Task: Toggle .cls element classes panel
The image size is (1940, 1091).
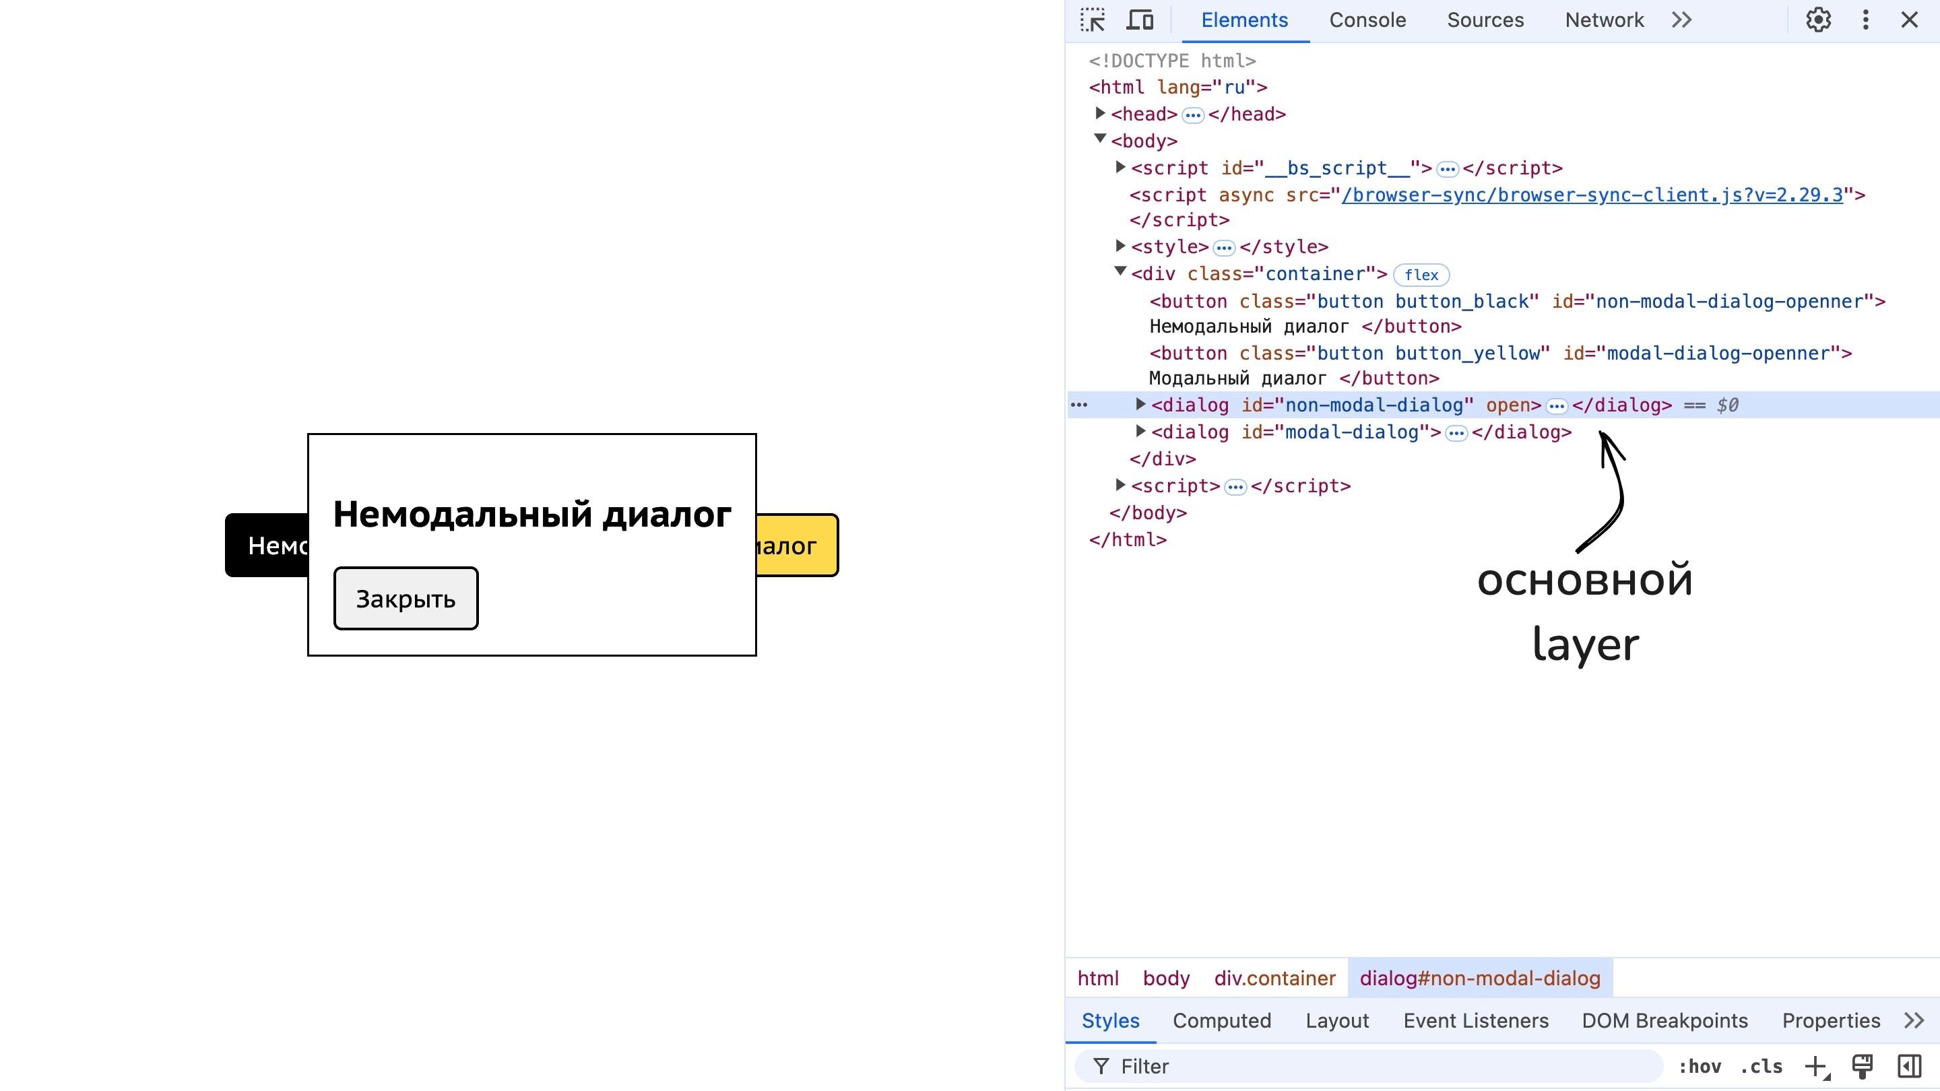Action: [1761, 1066]
